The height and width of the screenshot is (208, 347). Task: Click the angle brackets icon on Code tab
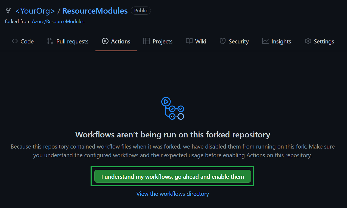(x=15, y=41)
